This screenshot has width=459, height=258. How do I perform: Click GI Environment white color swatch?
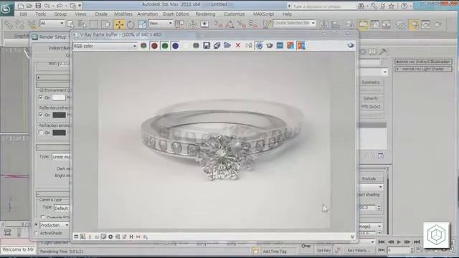tap(59, 97)
